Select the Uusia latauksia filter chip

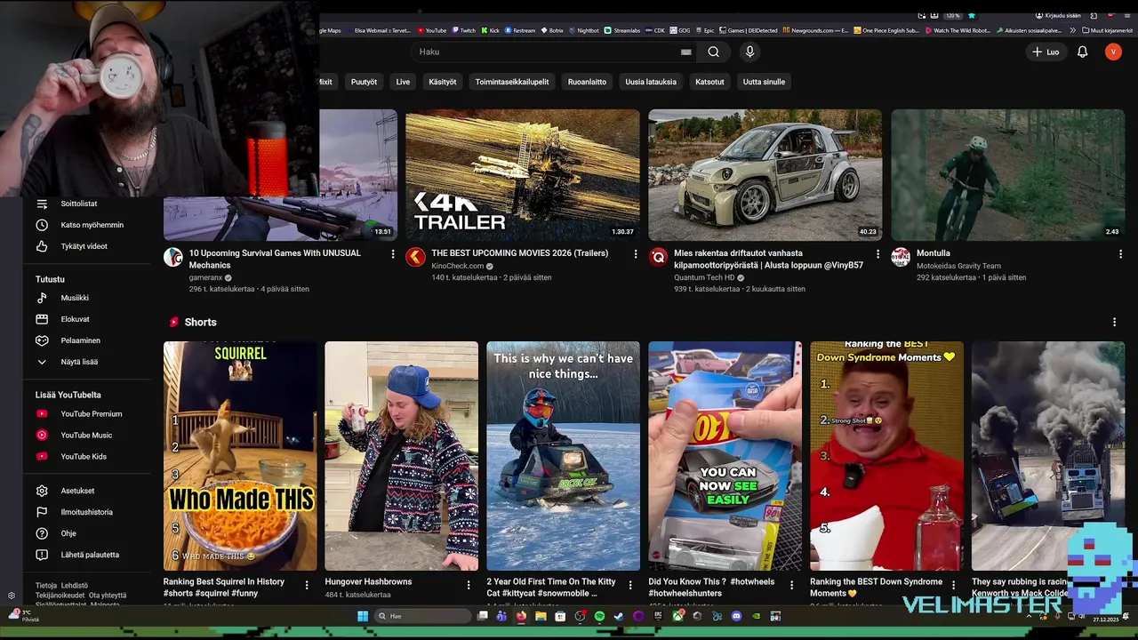651,82
